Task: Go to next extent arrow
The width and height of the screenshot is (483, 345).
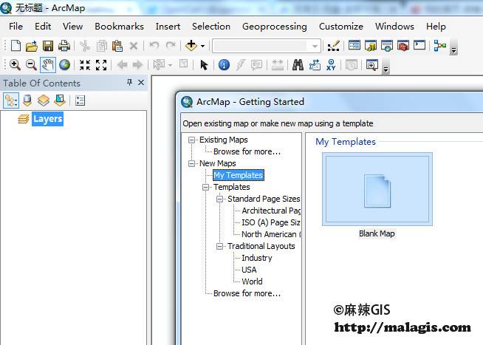Action: coord(137,65)
